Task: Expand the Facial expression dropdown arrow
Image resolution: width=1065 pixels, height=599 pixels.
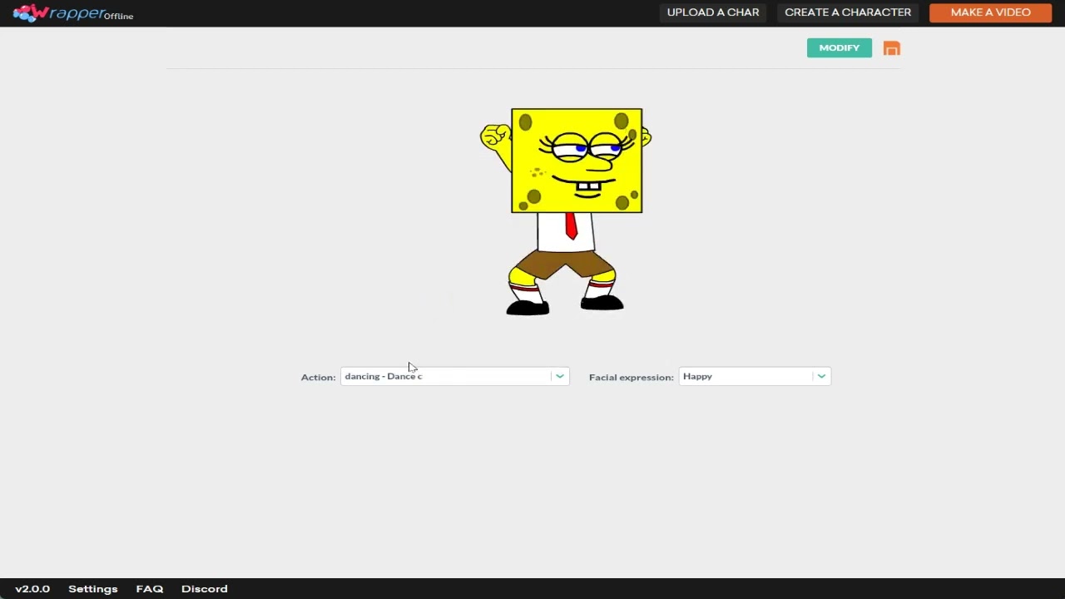Action: click(821, 377)
